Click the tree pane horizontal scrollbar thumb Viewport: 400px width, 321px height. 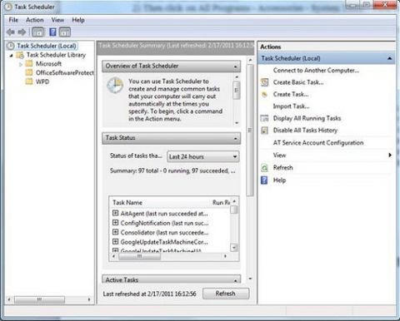(39, 299)
